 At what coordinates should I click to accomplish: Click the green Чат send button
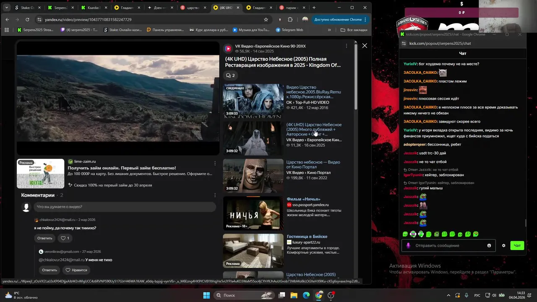[x=517, y=245]
